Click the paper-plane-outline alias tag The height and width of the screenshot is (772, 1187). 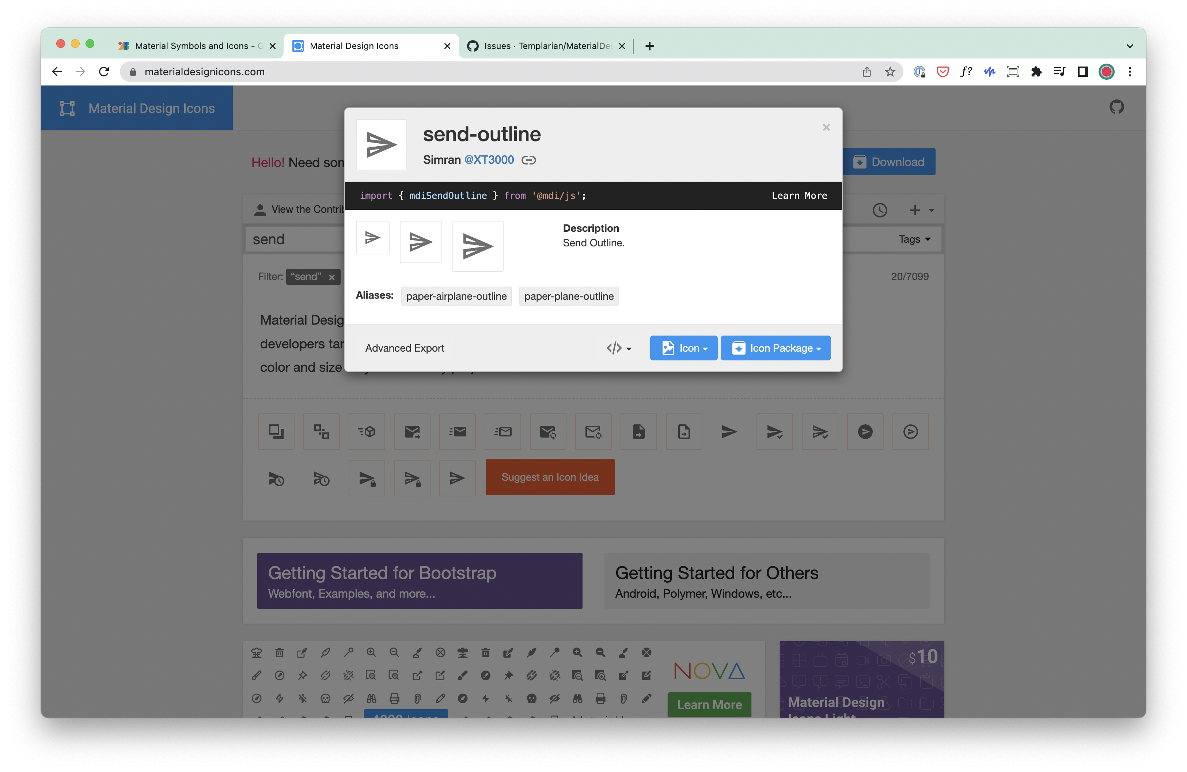pyautogui.click(x=569, y=296)
